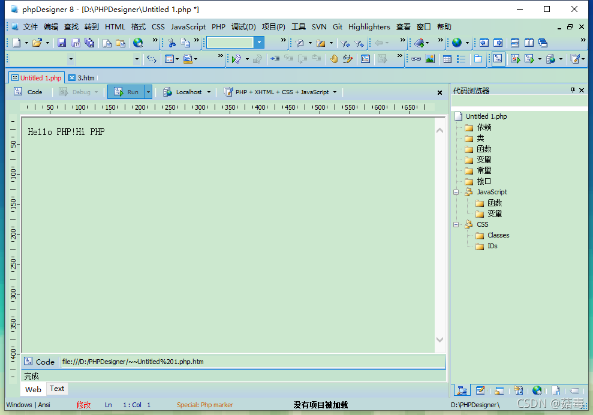Save the file with the floppy disk icon
Image resolution: width=593 pixels, height=415 pixels.
[62, 43]
